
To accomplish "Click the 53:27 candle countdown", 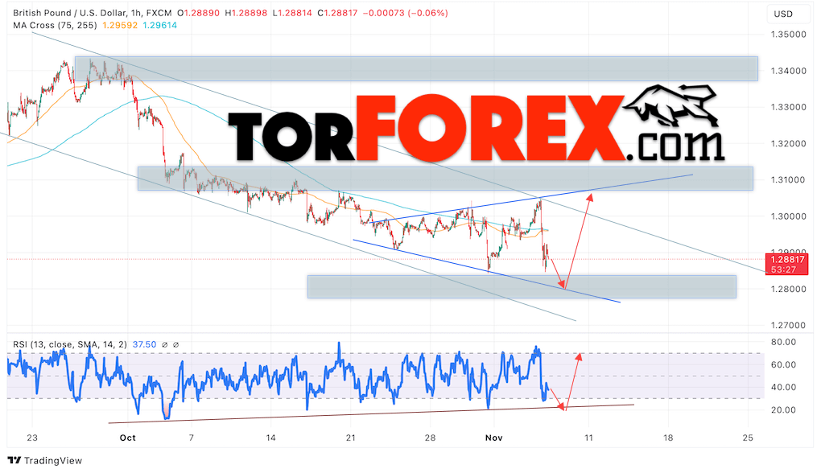I will click(x=783, y=269).
